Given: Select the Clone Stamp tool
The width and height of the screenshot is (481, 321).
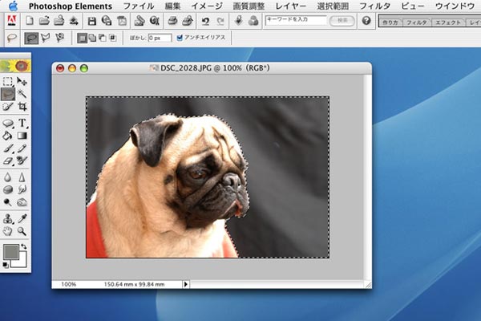Looking at the screenshot, I should pos(8,219).
